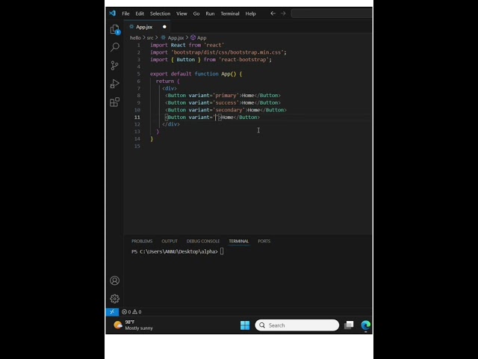478x359 pixels.
Task: Click the command center search box in title bar
Action: click(332, 13)
